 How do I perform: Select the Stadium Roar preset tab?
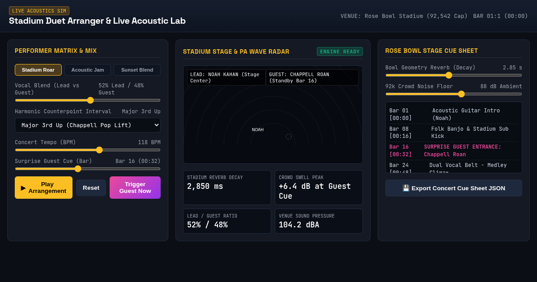click(x=38, y=70)
